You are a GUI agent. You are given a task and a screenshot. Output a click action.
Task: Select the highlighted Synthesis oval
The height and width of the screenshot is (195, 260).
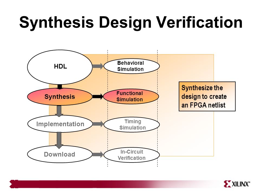pos(60,97)
